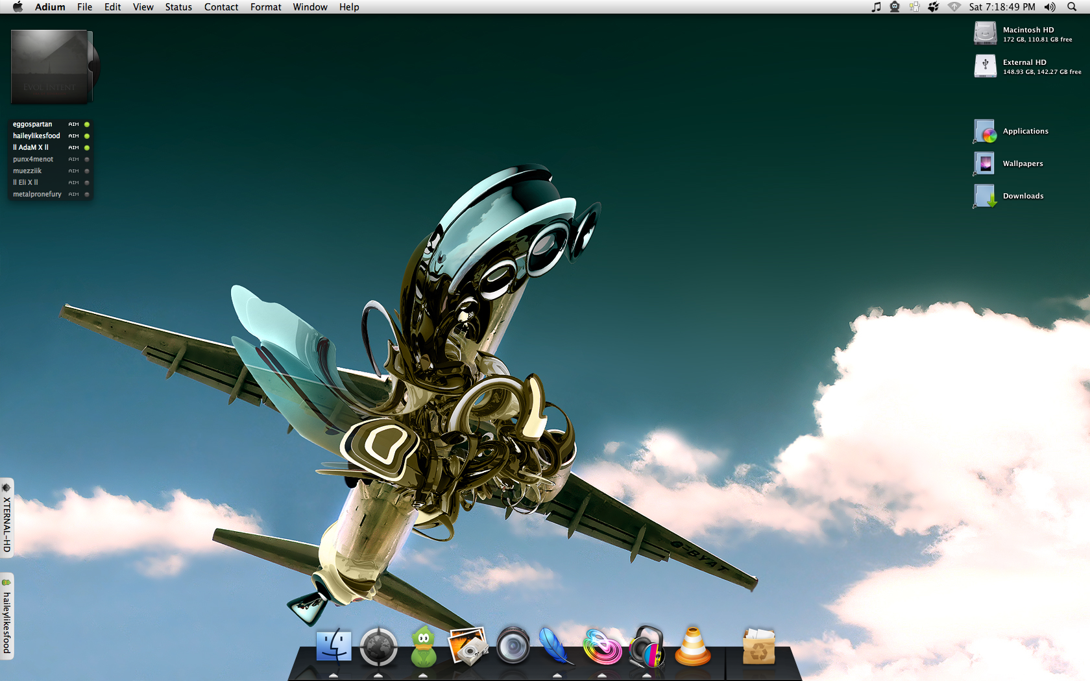Select the Applications folder icon
Screen dimensions: 1090x681
pos(985,131)
